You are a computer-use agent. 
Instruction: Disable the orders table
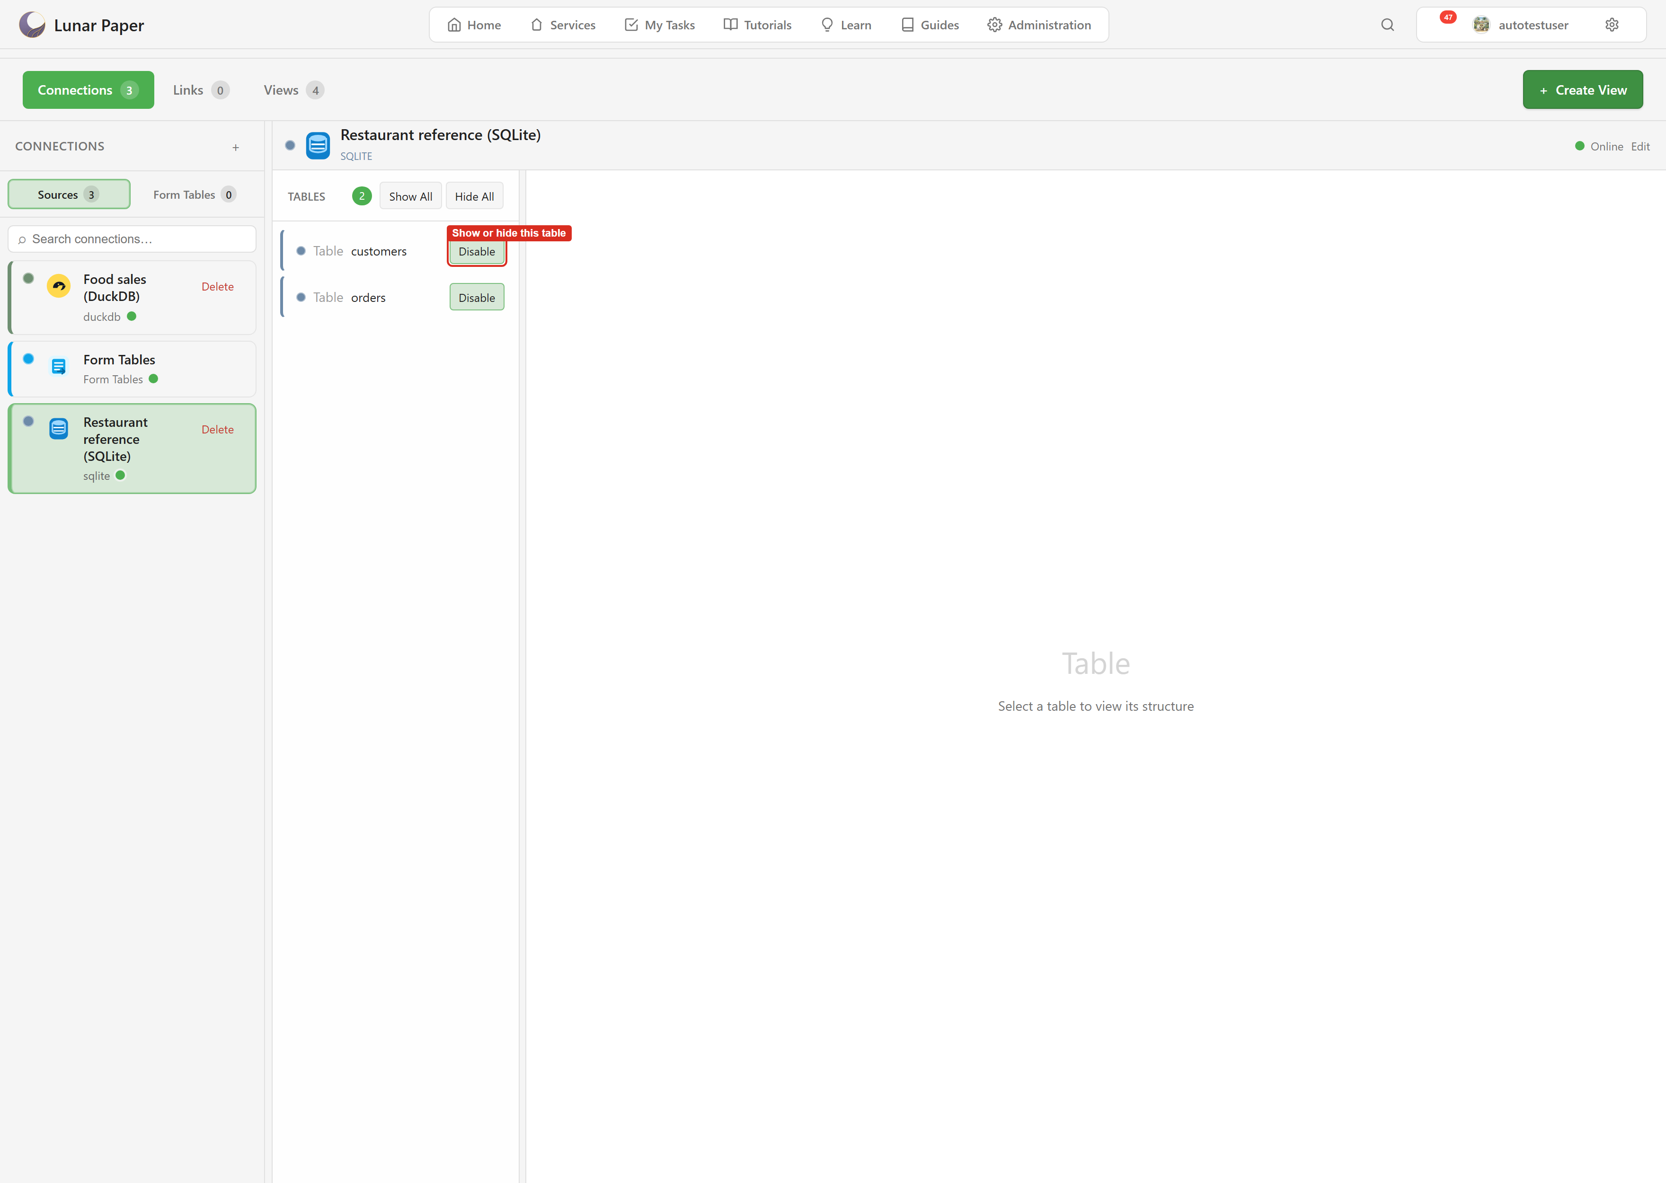tap(477, 297)
